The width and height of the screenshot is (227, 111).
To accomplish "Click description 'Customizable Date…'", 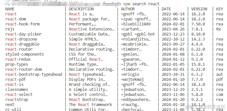I will tap(89, 34).
